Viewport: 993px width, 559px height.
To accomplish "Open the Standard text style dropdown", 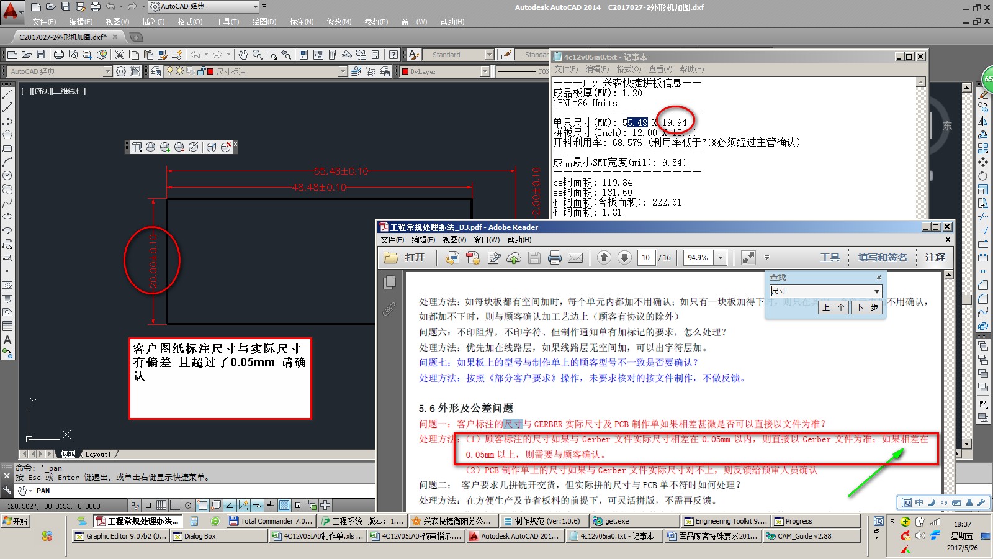I will pos(489,55).
